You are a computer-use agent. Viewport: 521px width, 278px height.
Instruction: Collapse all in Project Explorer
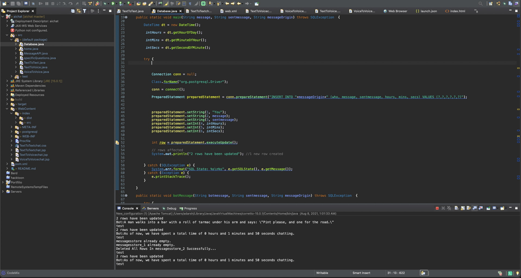tap(73, 11)
